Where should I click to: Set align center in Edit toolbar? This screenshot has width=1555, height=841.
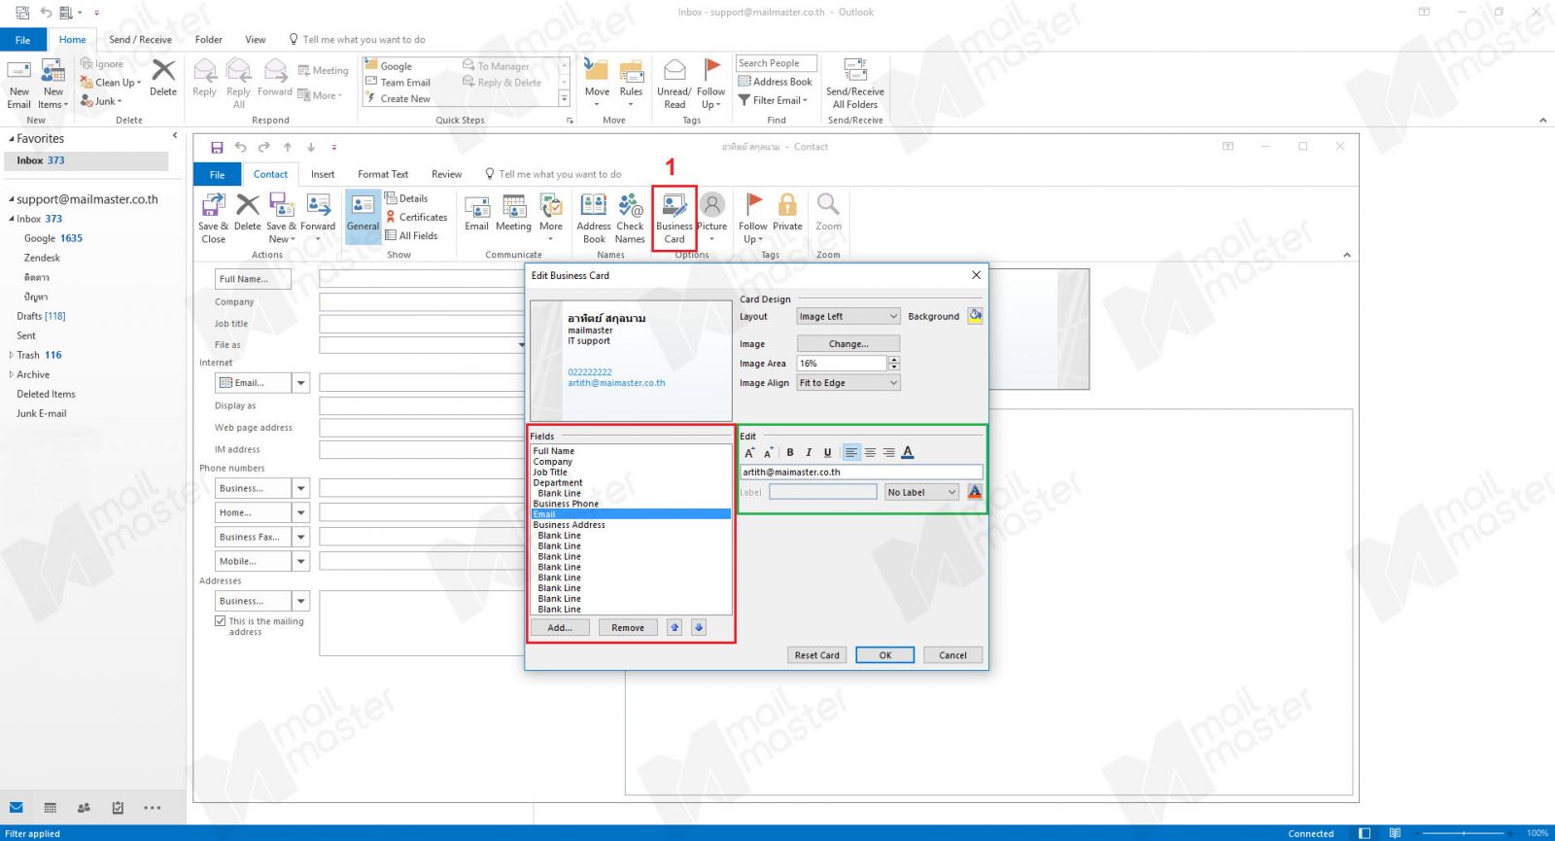(x=870, y=452)
